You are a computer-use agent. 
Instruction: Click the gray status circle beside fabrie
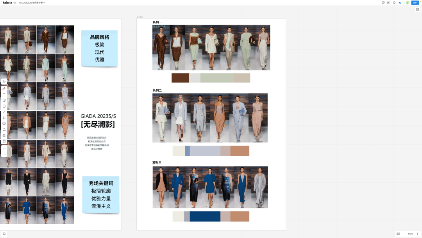15,3
